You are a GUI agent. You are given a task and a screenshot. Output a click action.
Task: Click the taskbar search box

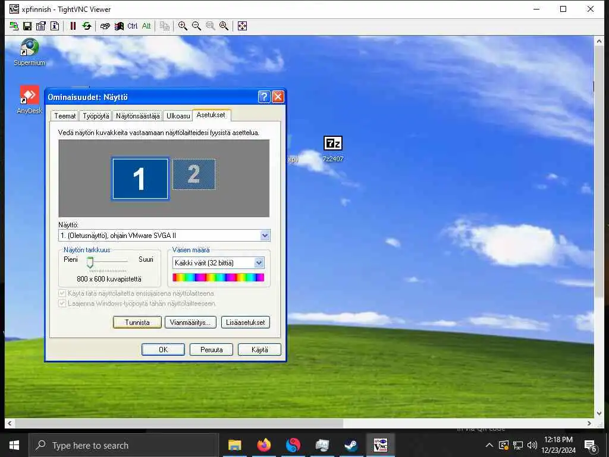[x=124, y=445]
